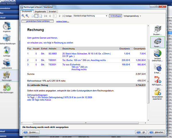Toggle the 'mit Briefpapier' button
This screenshot has width=172, height=138.
pyautogui.click(x=116, y=16)
